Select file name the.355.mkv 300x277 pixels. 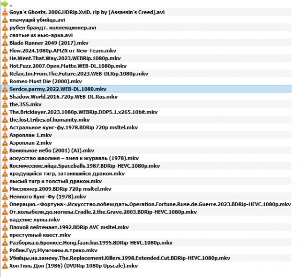(x=25, y=104)
